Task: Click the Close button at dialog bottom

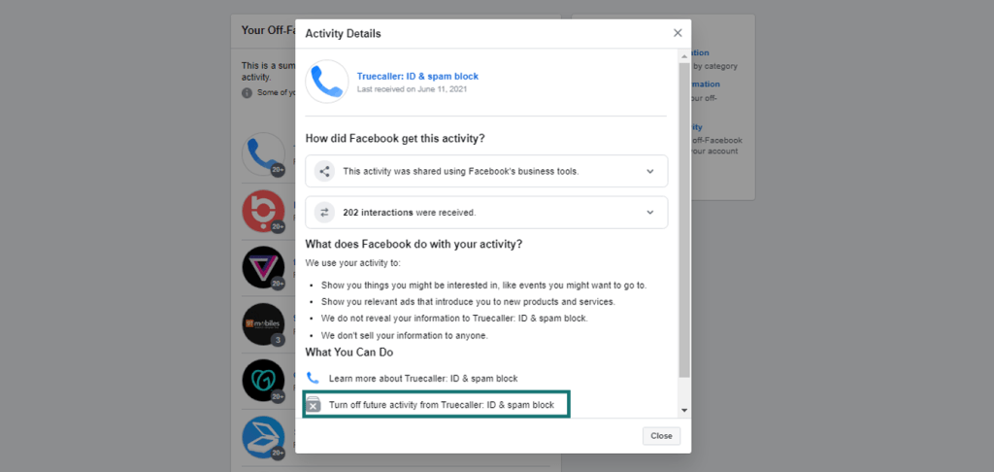Action: (661, 436)
